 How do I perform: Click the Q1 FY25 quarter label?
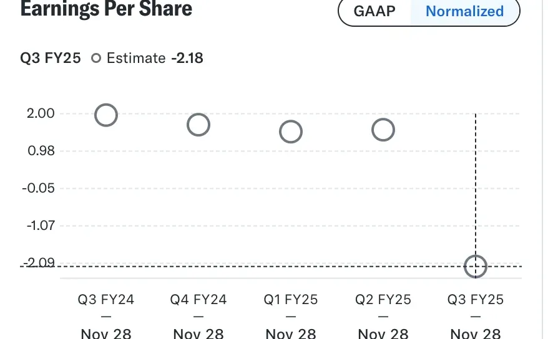point(291,300)
